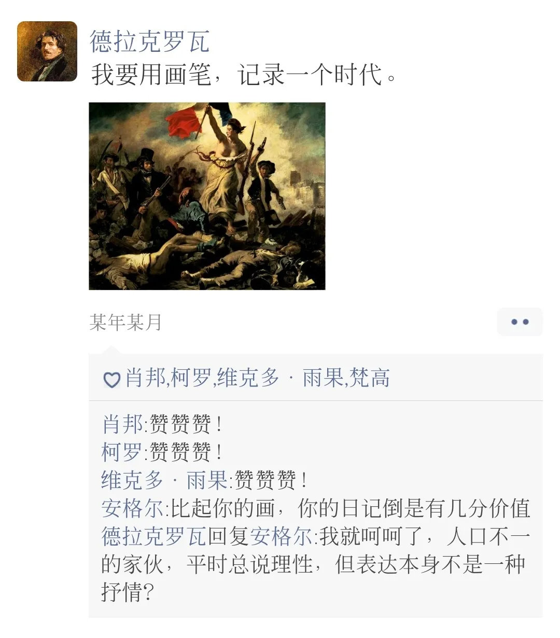Open 德拉克罗瓦 username at post top
Viewport: 560px width, 638px height.
pos(150,41)
